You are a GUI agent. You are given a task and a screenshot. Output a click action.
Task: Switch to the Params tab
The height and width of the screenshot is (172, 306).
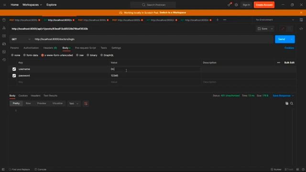pos(14,48)
